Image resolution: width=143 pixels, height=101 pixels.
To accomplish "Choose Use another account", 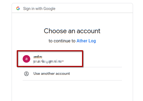I will coord(72,74).
